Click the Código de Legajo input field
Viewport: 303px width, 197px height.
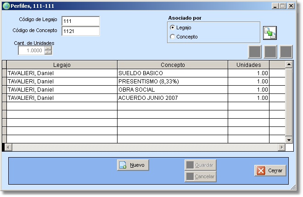(80, 21)
